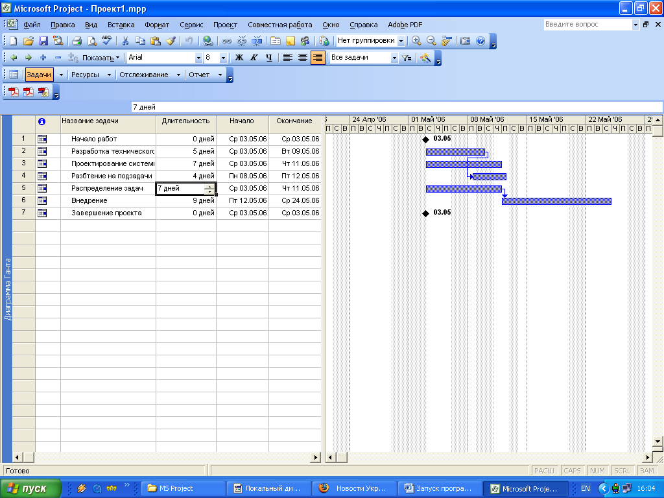The image size is (664, 498).
Task: Add a task note with the yellow icon
Action: (x=290, y=41)
